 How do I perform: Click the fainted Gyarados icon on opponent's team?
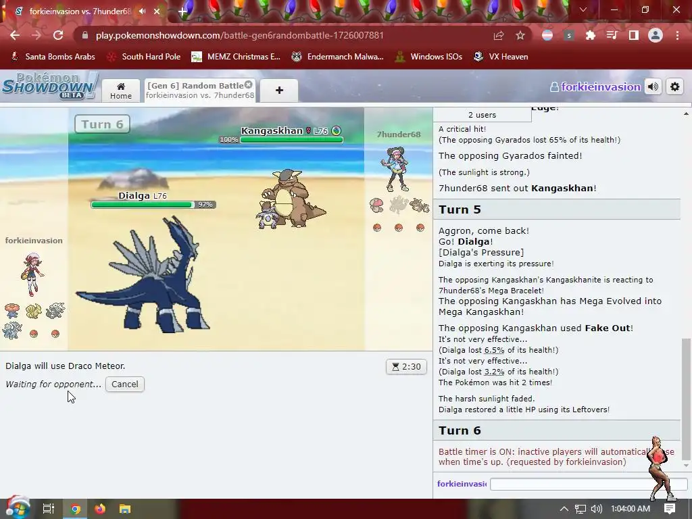click(x=399, y=205)
